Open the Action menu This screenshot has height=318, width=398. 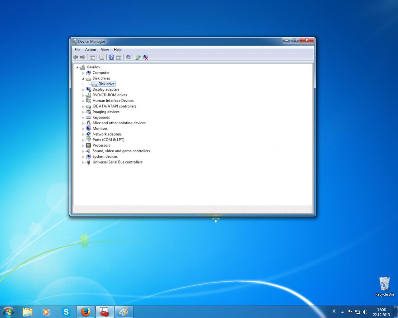91,50
